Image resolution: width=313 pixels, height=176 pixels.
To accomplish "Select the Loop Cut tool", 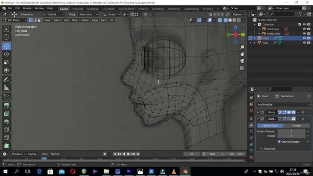I will point(6,130).
